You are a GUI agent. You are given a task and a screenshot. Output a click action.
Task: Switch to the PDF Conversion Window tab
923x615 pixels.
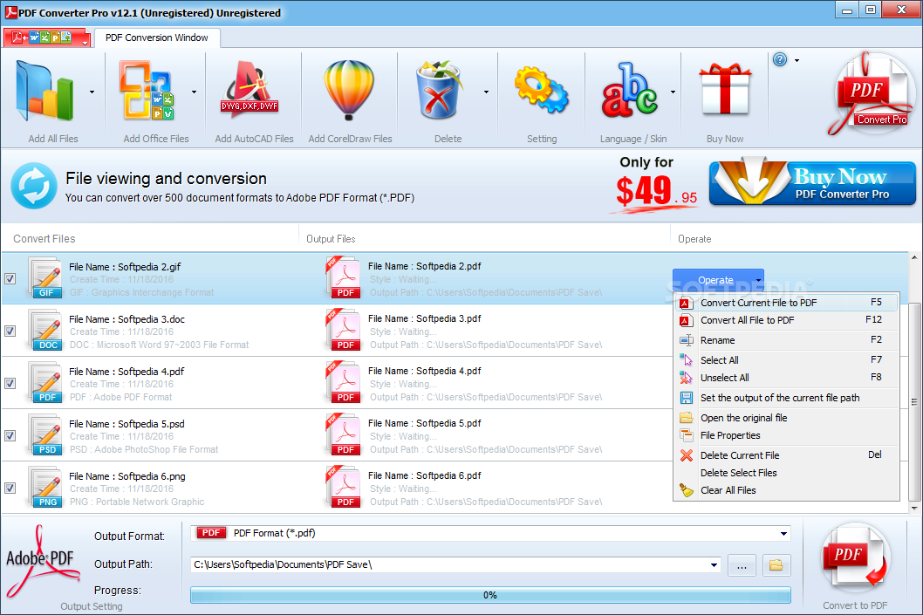coord(156,38)
